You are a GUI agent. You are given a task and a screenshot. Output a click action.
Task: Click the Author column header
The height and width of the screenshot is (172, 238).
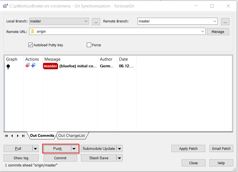point(108,59)
